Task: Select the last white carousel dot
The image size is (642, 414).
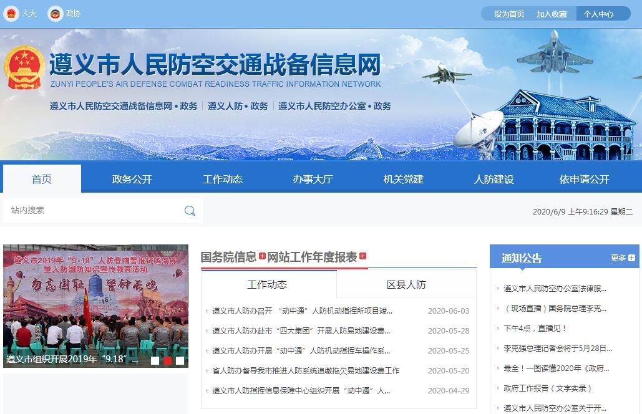Action: pyautogui.click(x=180, y=360)
